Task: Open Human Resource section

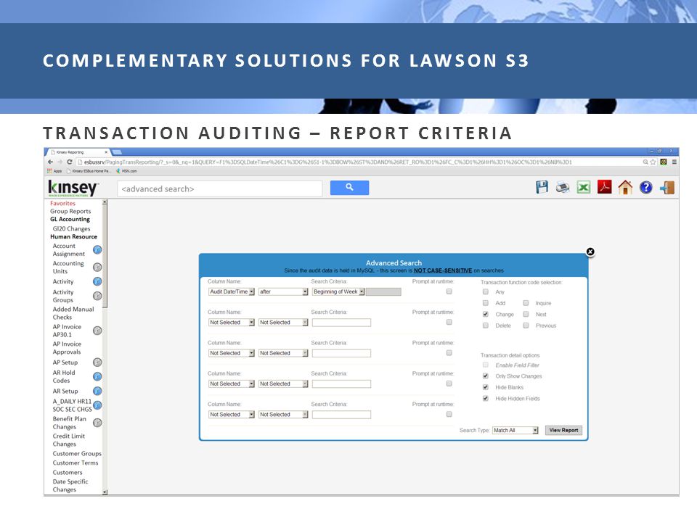Action: point(73,236)
